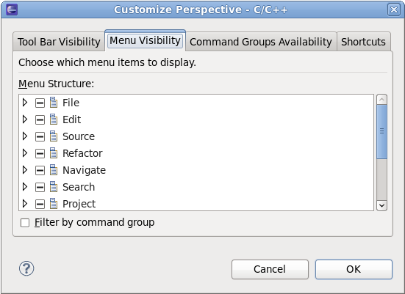
Task: Select the Navigate label in menu structure
Action: pyautogui.click(x=84, y=170)
